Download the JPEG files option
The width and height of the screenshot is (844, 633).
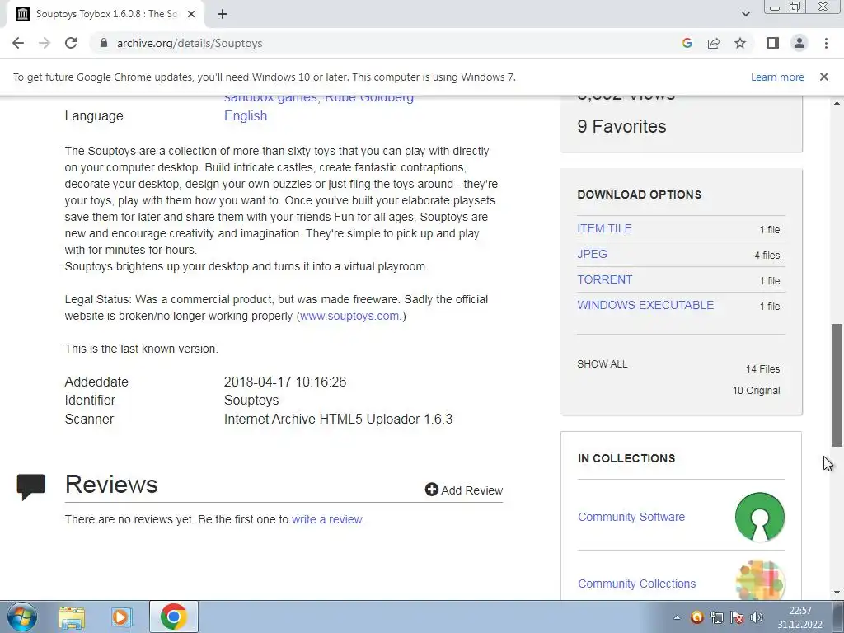[592, 254]
